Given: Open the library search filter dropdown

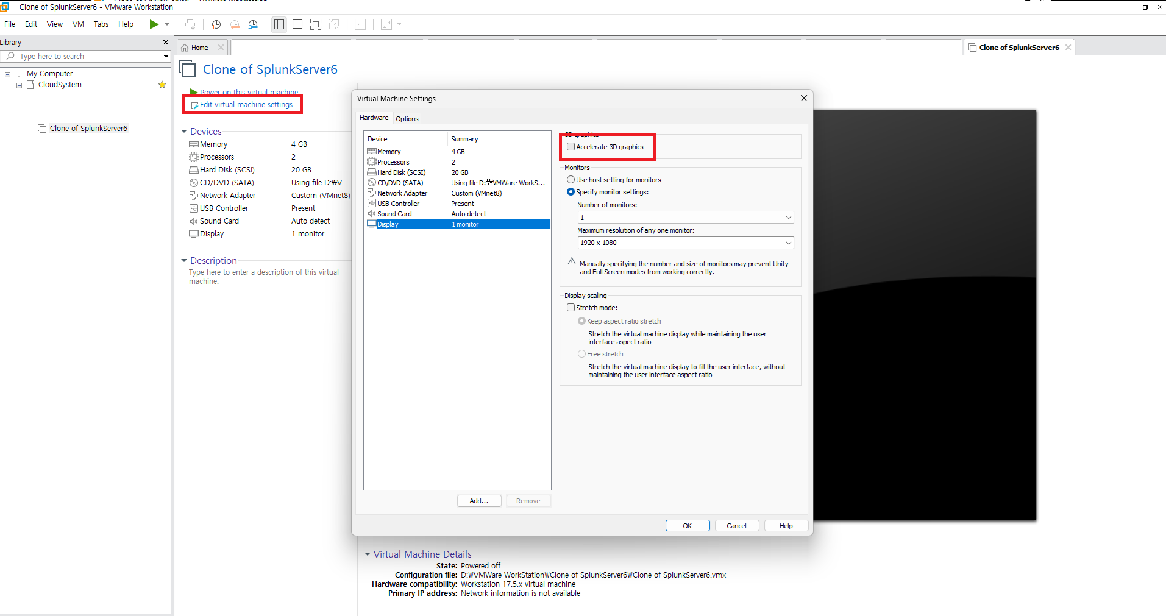Looking at the screenshot, I should pyautogui.click(x=166, y=56).
